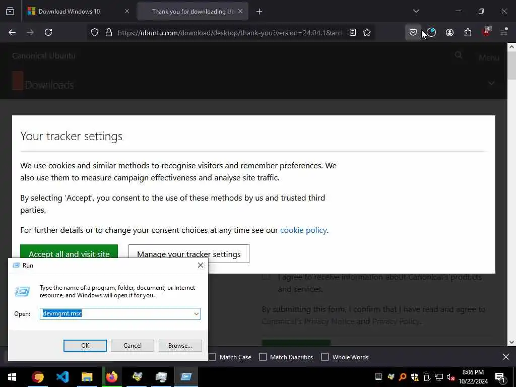Image resolution: width=516 pixels, height=387 pixels.
Task: Open the tracking protection shield
Action: 95,32
